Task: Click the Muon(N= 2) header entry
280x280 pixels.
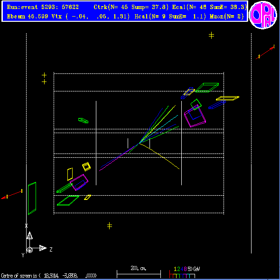Action: pos(227,17)
